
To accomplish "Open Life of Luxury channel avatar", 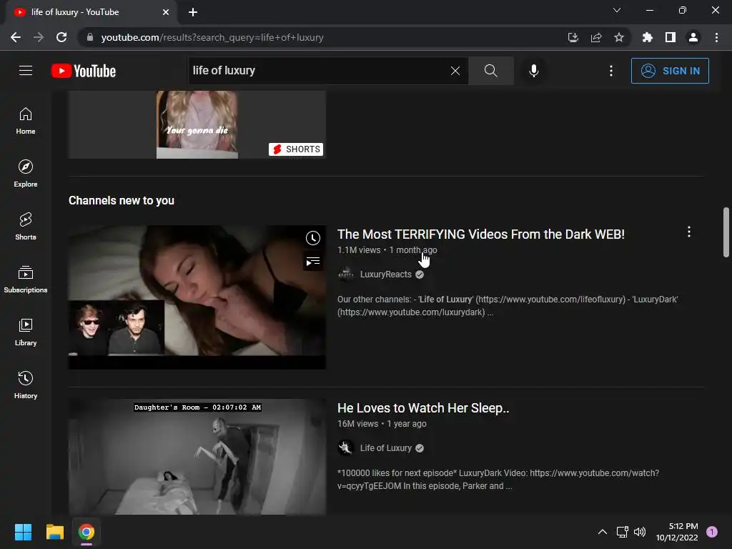I will [x=346, y=448].
